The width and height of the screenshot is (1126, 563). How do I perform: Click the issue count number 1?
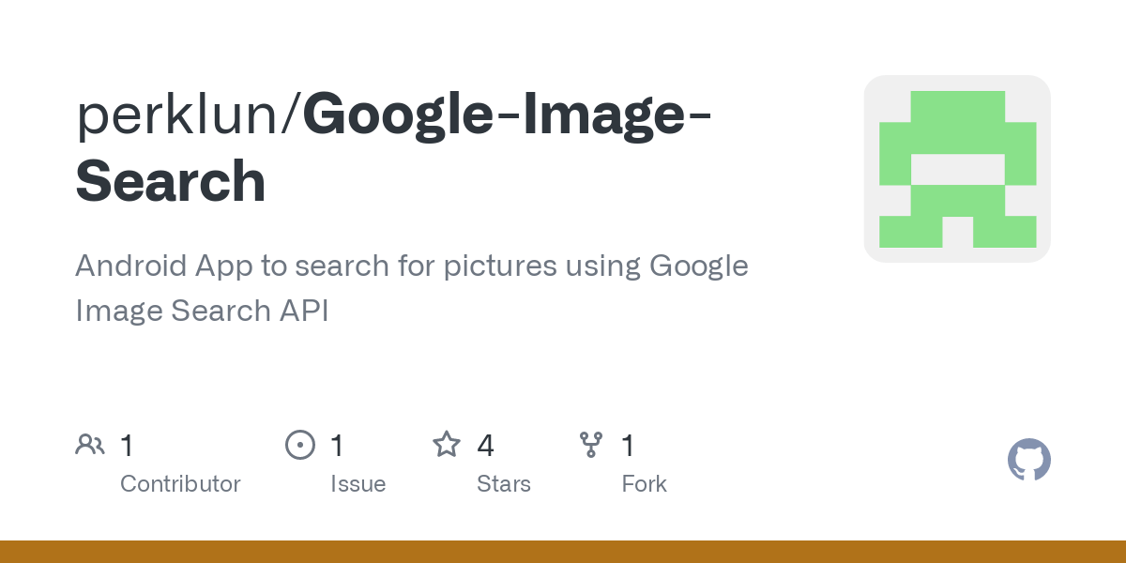point(337,445)
